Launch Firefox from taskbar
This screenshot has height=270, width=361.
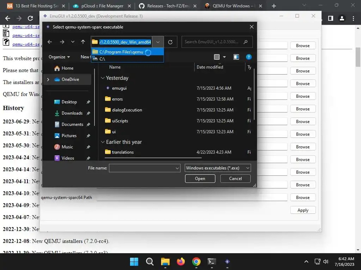[181, 262]
